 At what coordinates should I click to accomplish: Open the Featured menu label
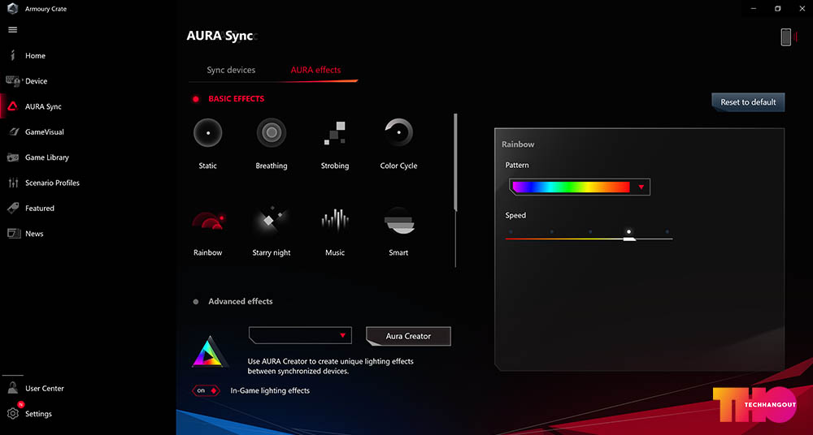point(39,209)
